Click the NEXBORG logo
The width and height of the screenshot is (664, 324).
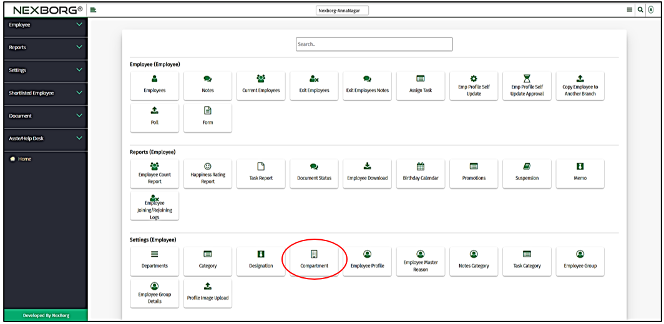[48, 10]
